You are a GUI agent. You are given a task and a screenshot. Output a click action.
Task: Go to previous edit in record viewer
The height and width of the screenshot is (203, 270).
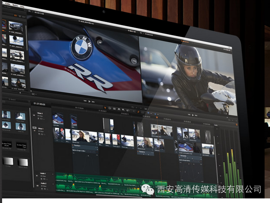(x=189, y=114)
